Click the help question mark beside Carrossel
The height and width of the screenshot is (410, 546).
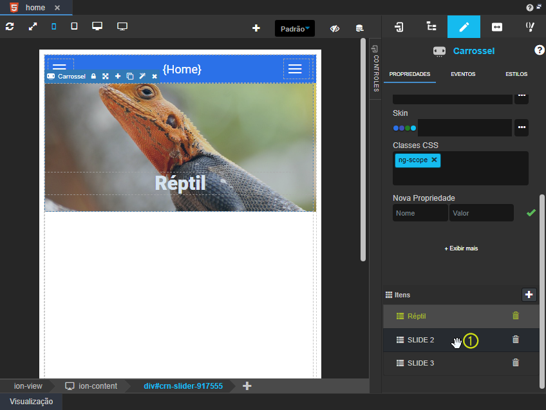(539, 50)
